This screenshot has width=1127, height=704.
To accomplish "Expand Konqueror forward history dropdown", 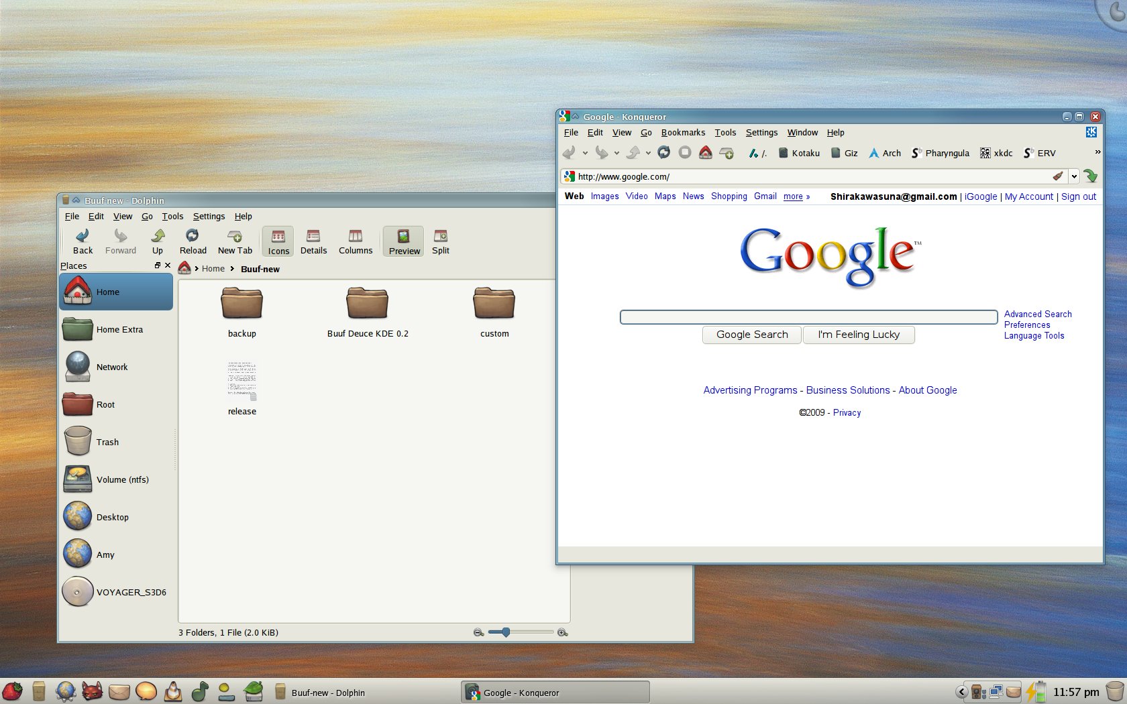I will point(616,153).
